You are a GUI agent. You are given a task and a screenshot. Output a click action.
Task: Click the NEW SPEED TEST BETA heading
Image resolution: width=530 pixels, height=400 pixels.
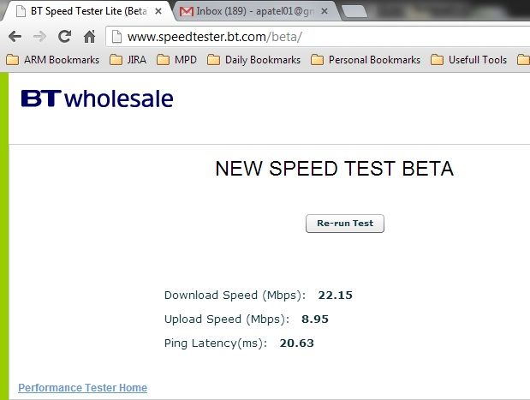[334, 169]
